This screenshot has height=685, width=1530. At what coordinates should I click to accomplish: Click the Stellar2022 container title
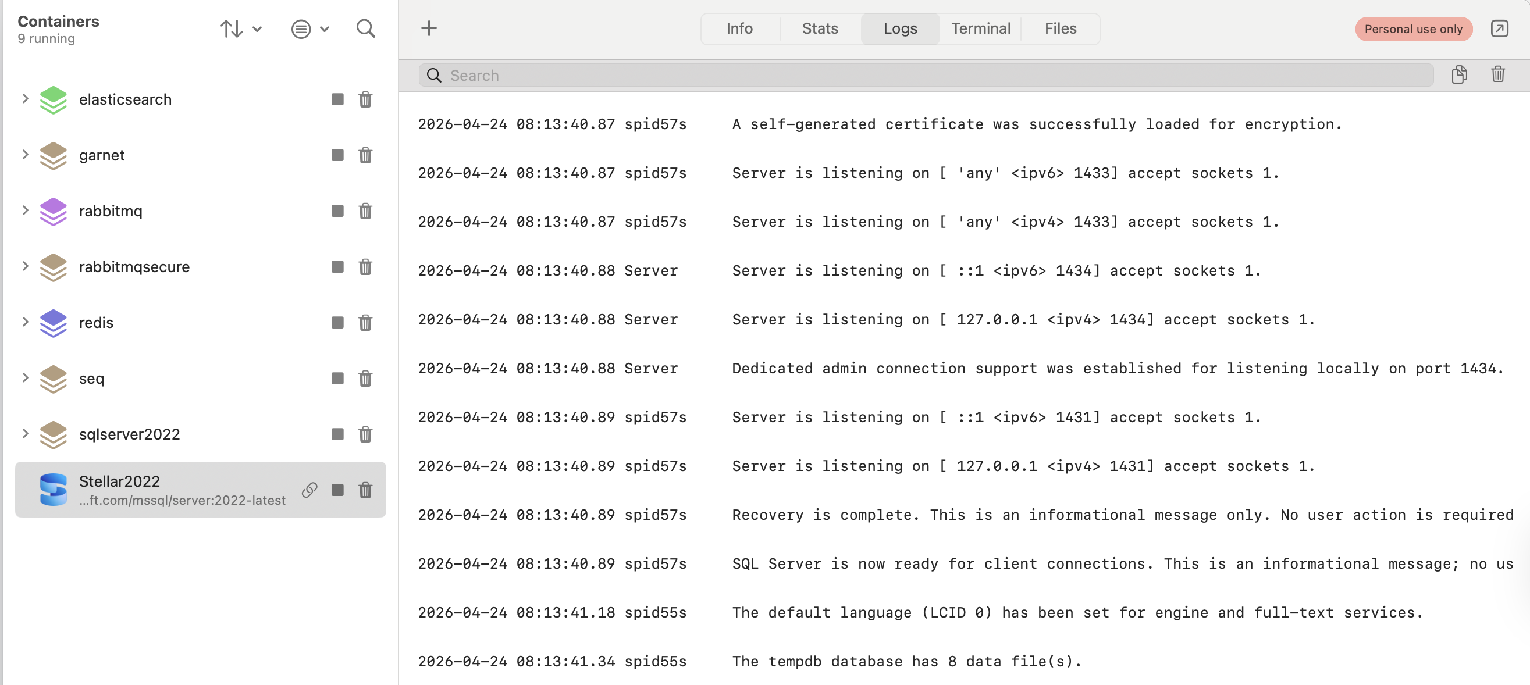(x=119, y=481)
